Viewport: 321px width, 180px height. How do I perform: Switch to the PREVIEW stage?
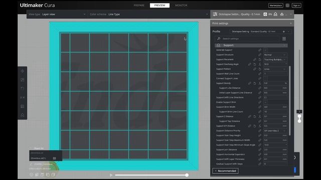(x=159, y=5)
